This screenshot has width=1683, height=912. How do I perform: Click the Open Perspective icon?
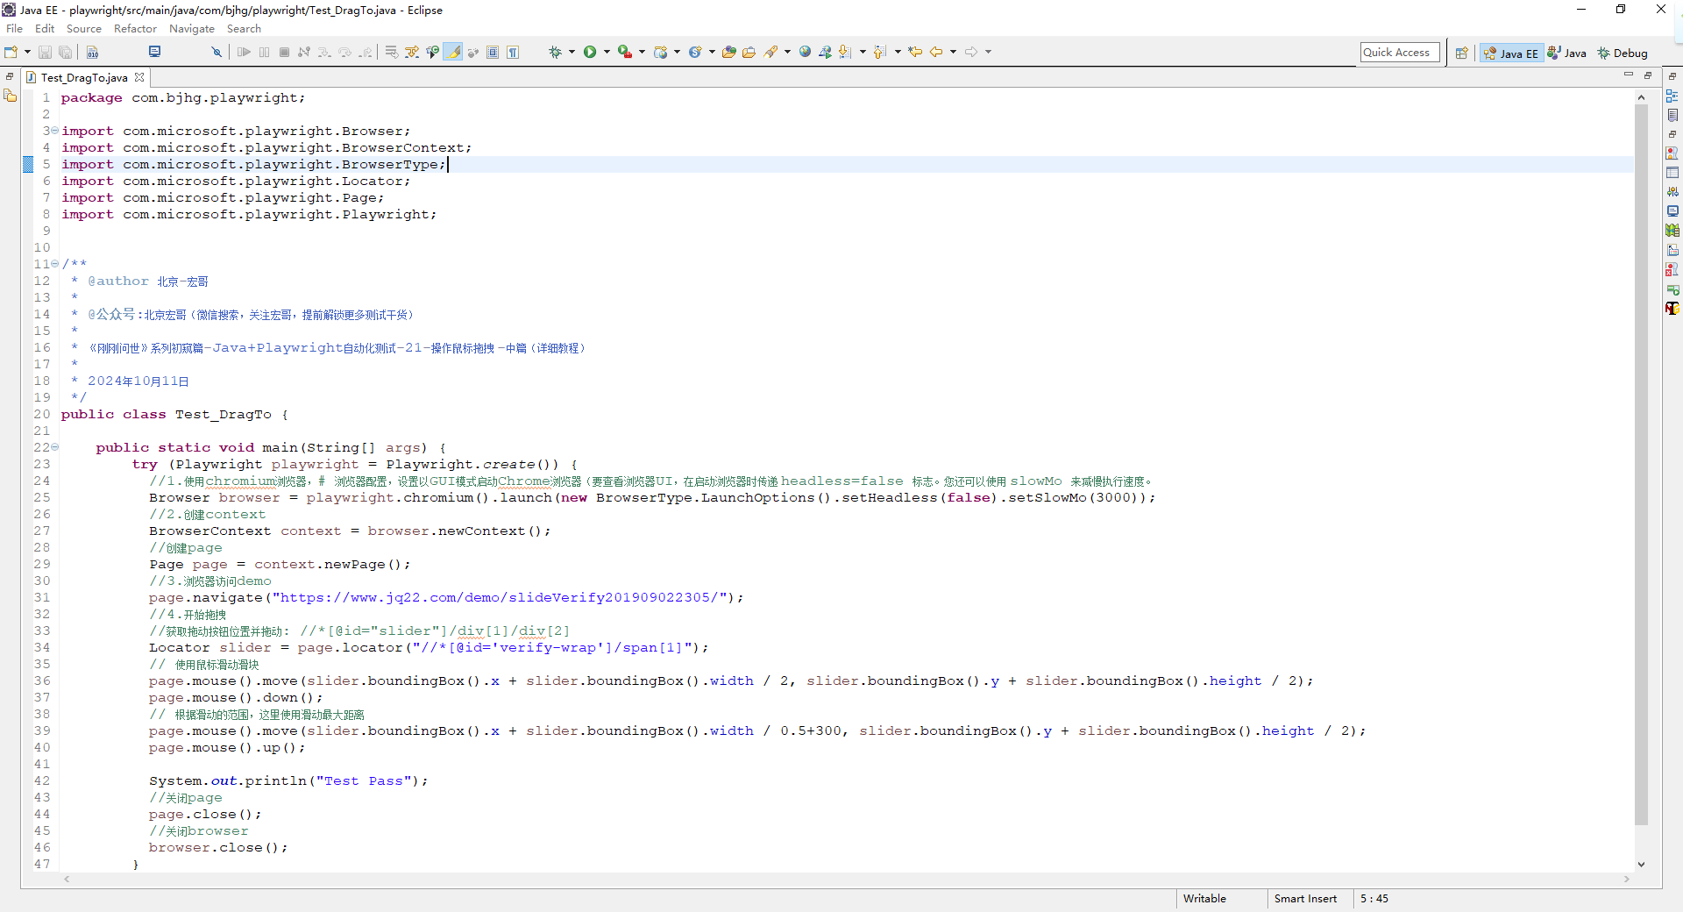pos(1461,53)
